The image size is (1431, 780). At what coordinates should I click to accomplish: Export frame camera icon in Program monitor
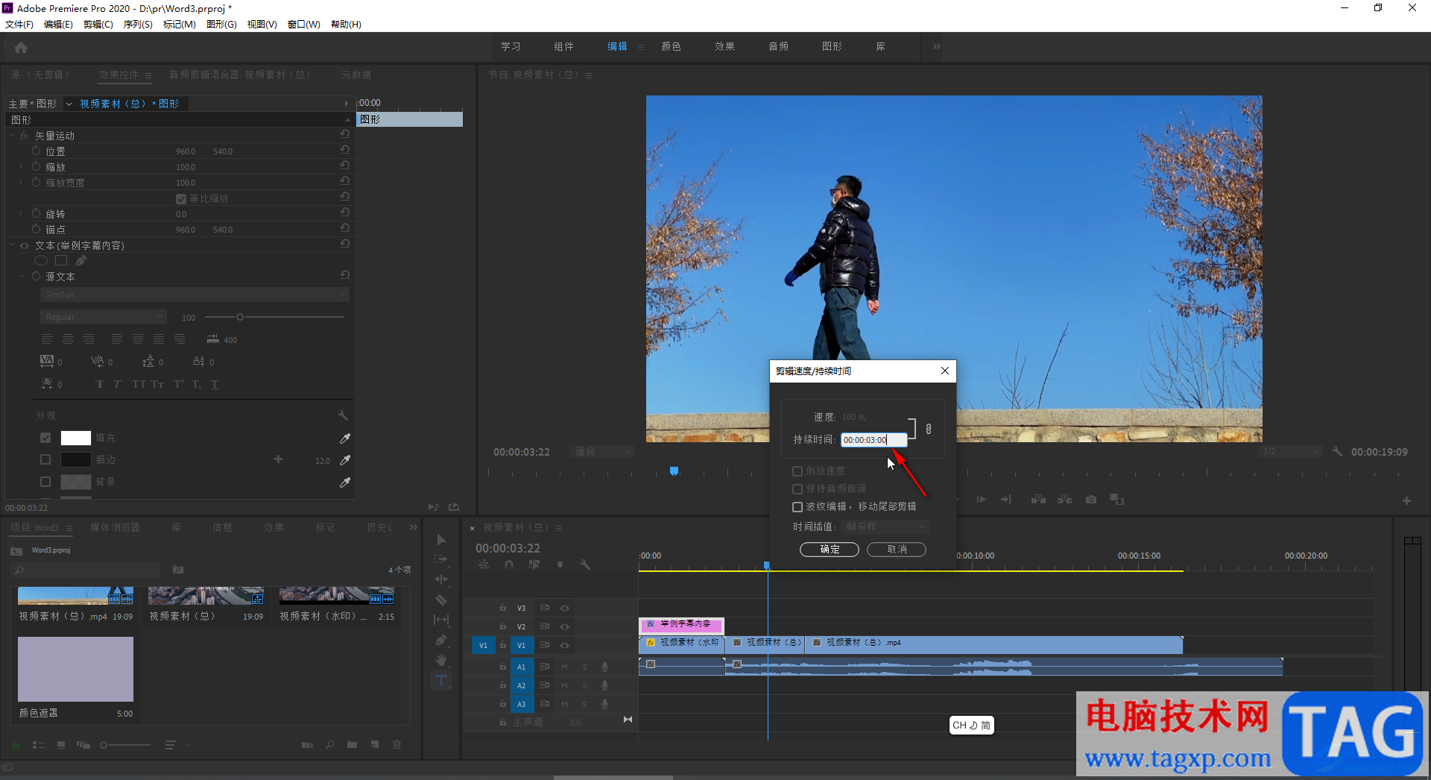point(1091,500)
